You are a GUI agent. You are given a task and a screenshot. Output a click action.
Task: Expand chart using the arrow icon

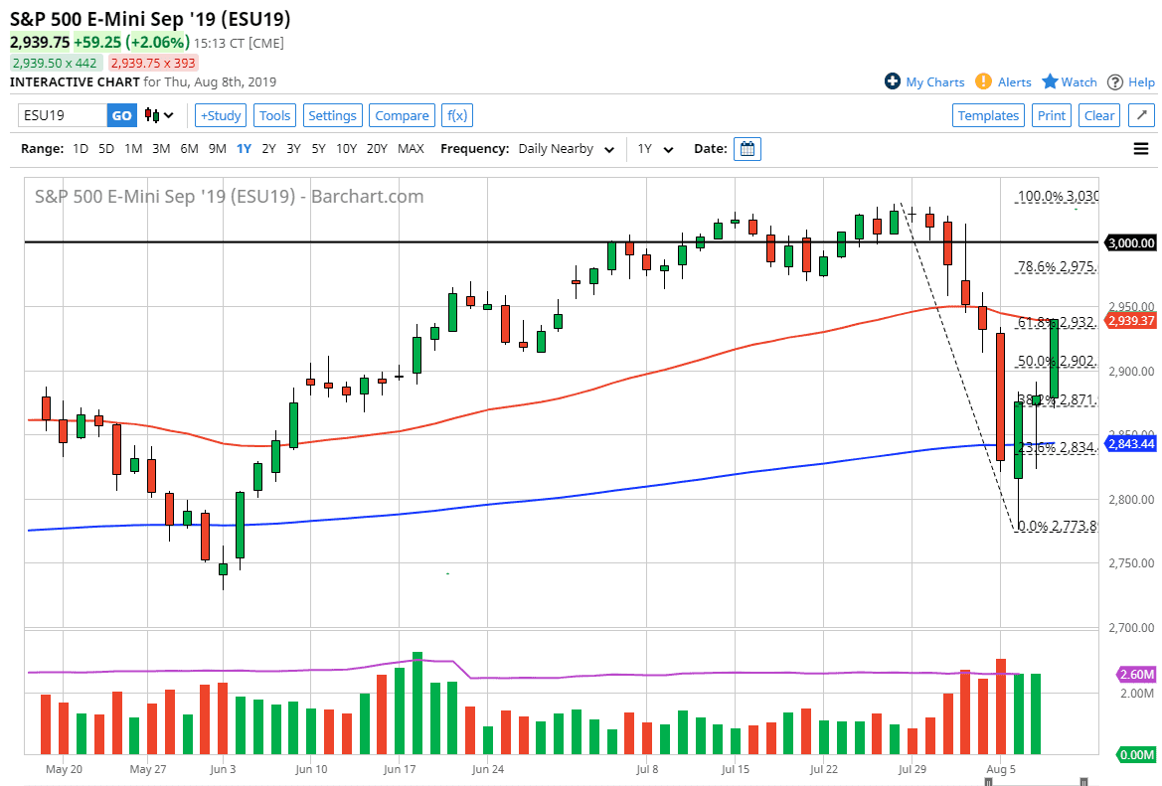1141,115
